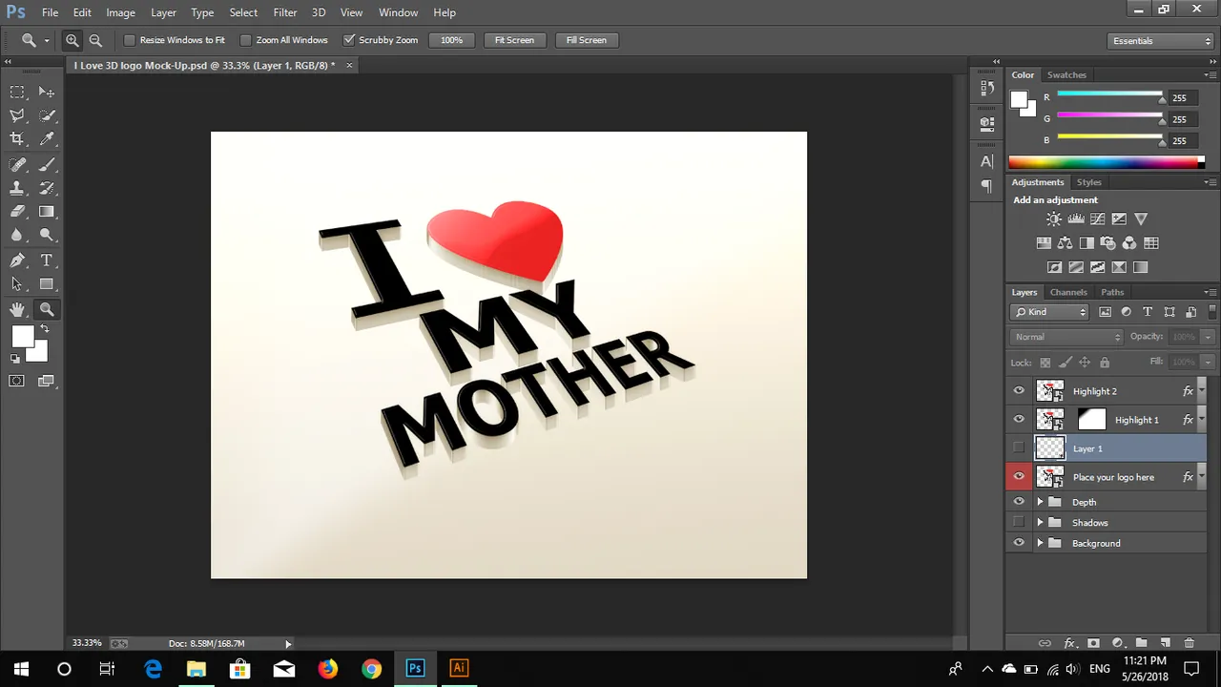The height and width of the screenshot is (687, 1221).
Task: Adjust the R color slider
Action: 1161,98
